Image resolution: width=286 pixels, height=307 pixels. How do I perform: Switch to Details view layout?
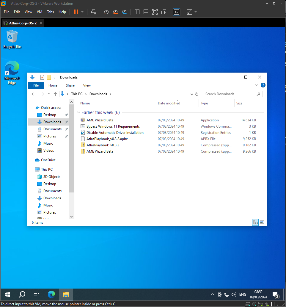(255, 222)
